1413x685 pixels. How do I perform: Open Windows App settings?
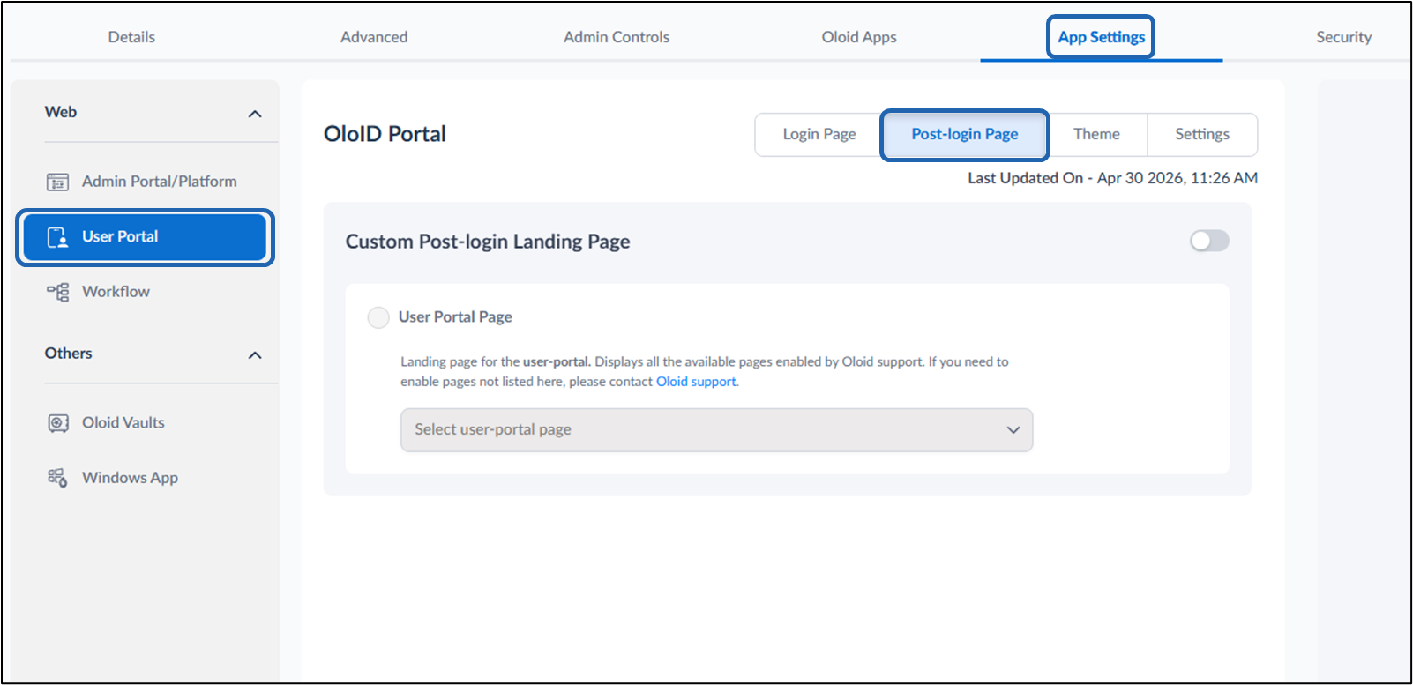pos(146,478)
